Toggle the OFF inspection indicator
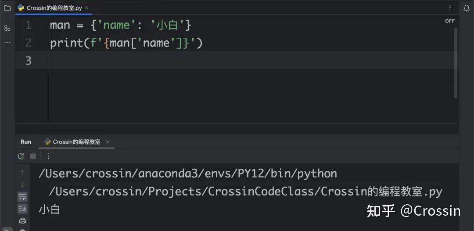Image resolution: width=474 pixels, height=231 pixels. point(449,21)
